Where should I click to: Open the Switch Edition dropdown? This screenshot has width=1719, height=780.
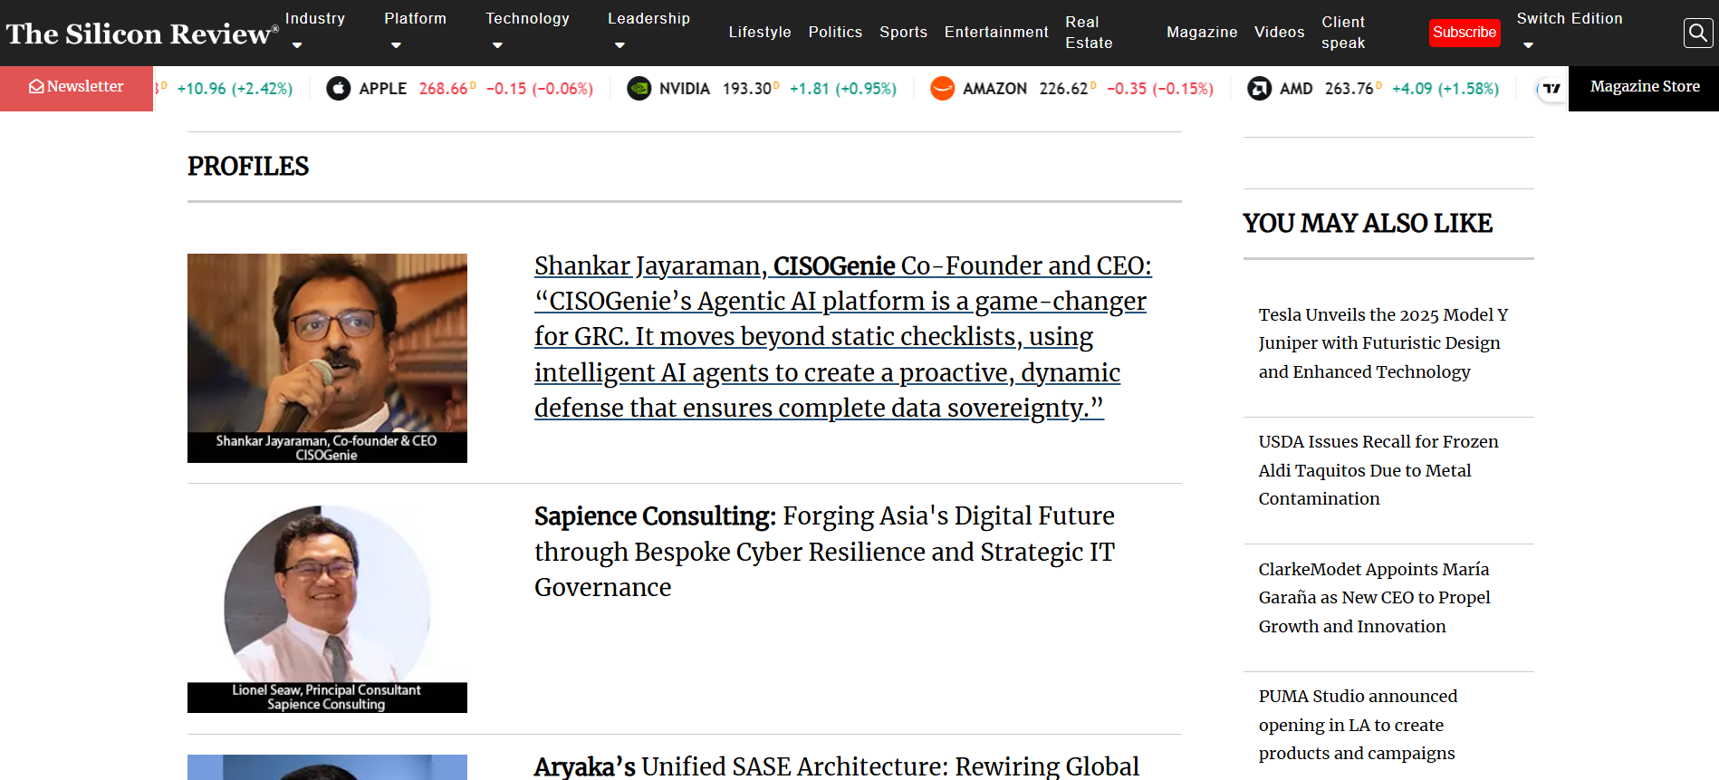(x=1570, y=18)
